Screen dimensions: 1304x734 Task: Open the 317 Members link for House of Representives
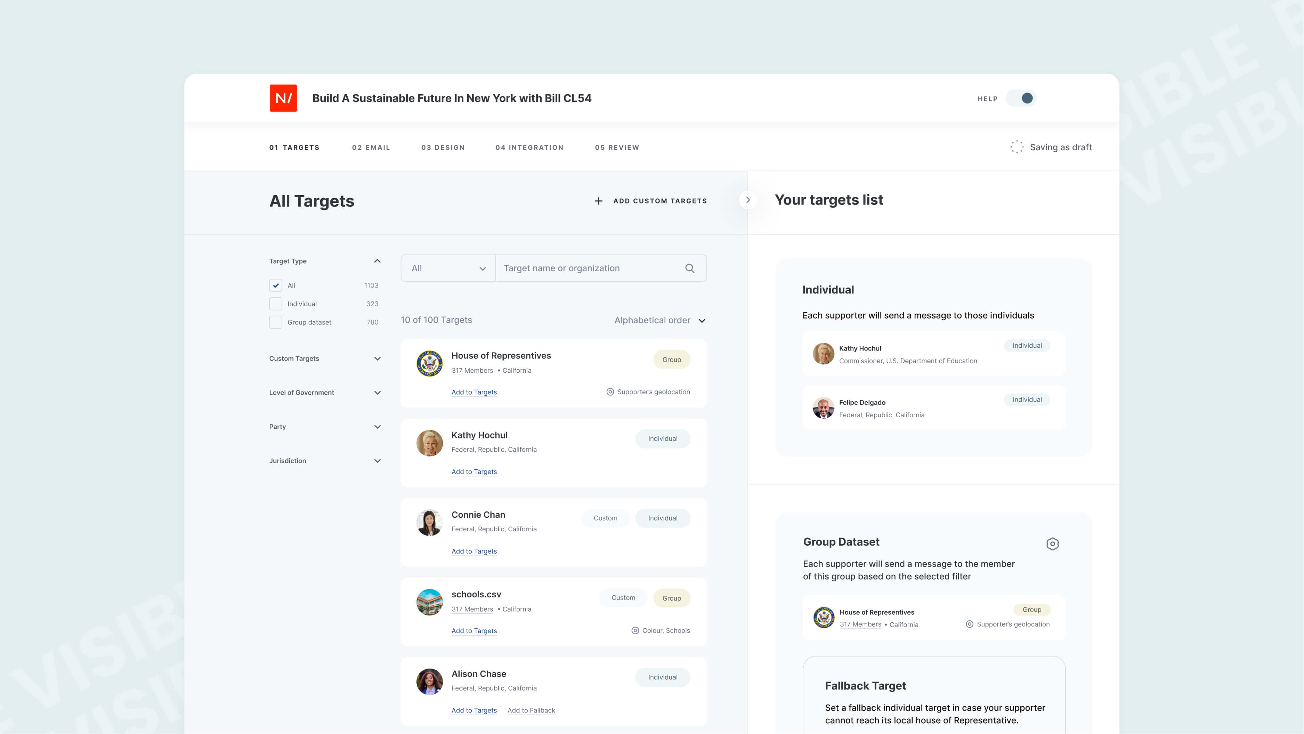point(472,370)
